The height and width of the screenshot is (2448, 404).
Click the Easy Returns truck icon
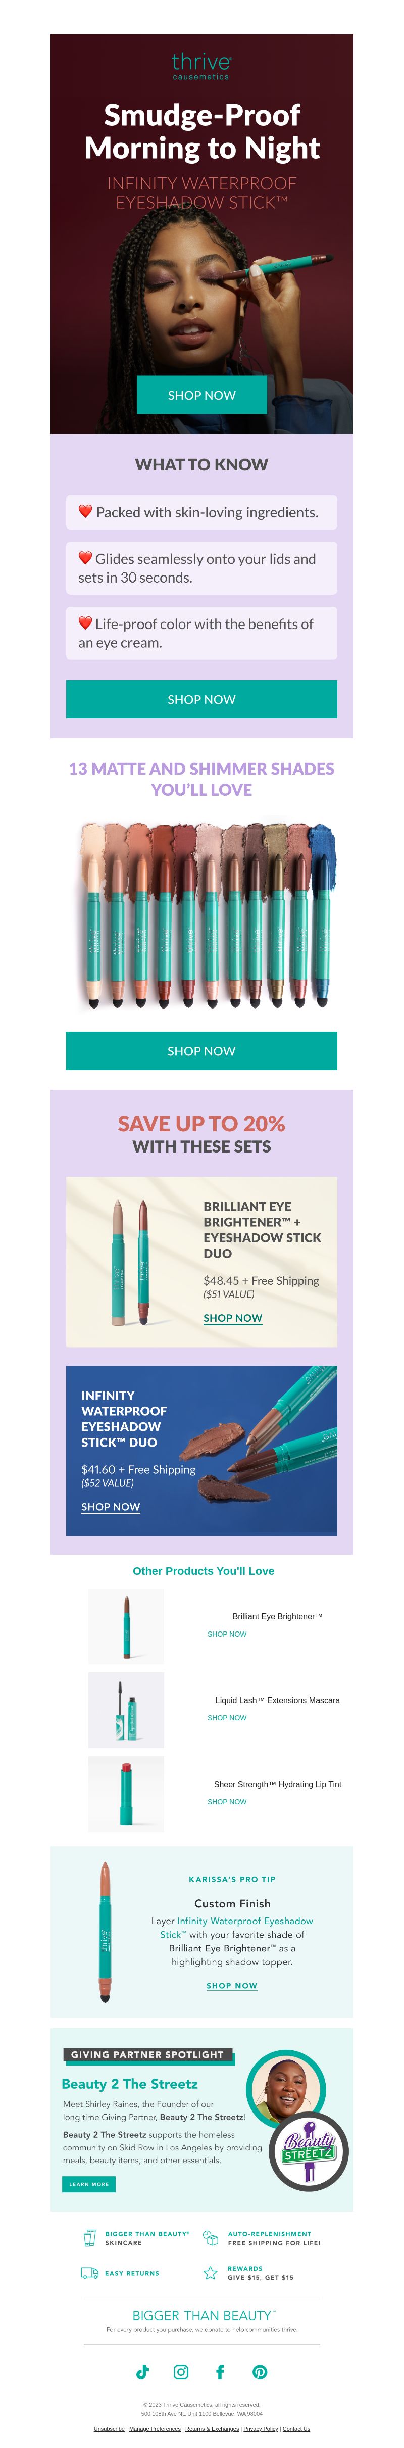pyautogui.click(x=89, y=2273)
